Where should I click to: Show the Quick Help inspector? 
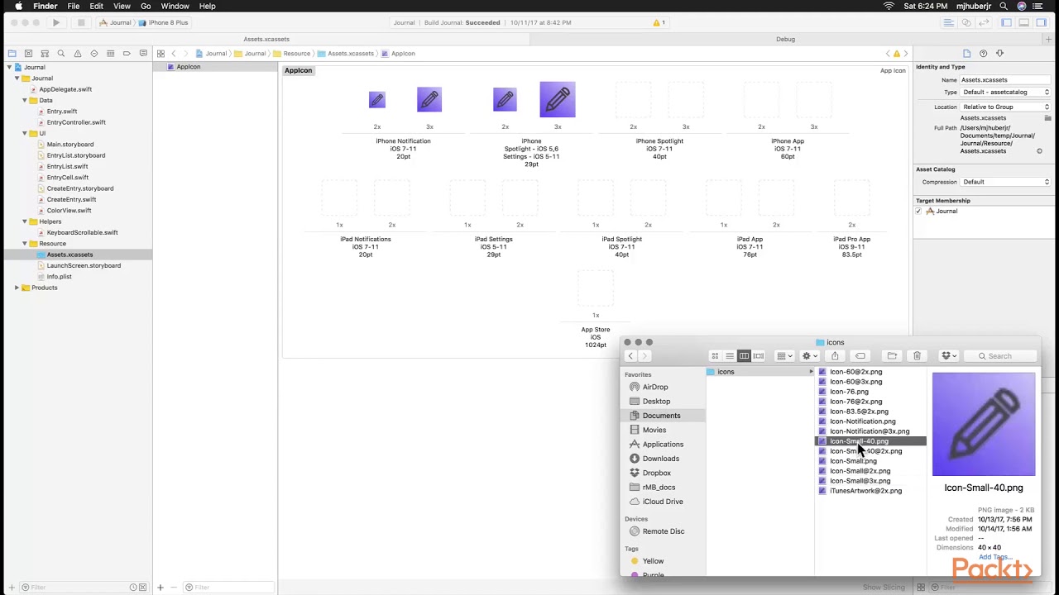(x=983, y=54)
